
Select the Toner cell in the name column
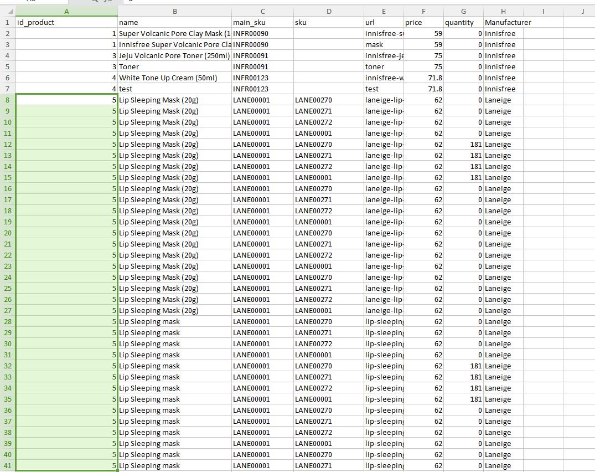(x=174, y=66)
